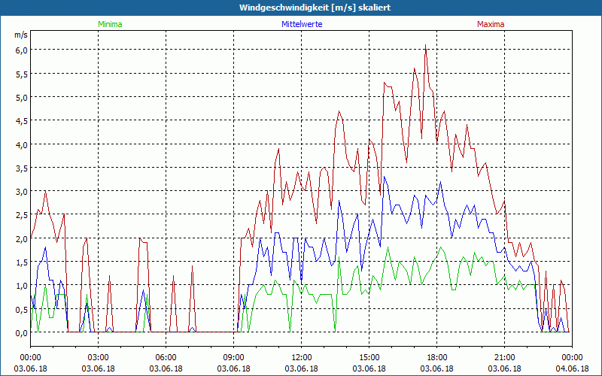
Task: Click the 5,5 y-axis value
Action: pyautogui.click(x=22, y=74)
